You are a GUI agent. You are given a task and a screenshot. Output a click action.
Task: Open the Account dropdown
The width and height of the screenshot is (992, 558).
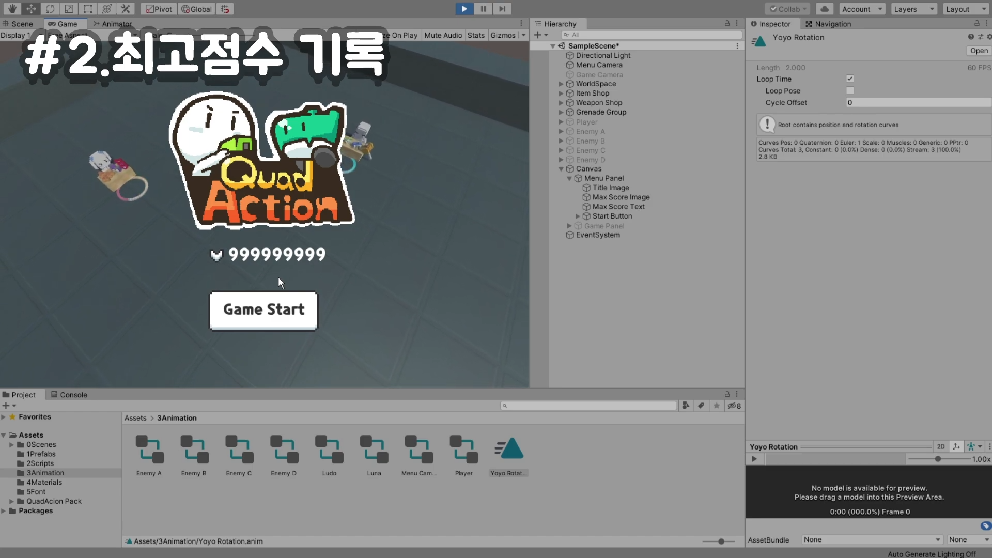(x=862, y=9)
